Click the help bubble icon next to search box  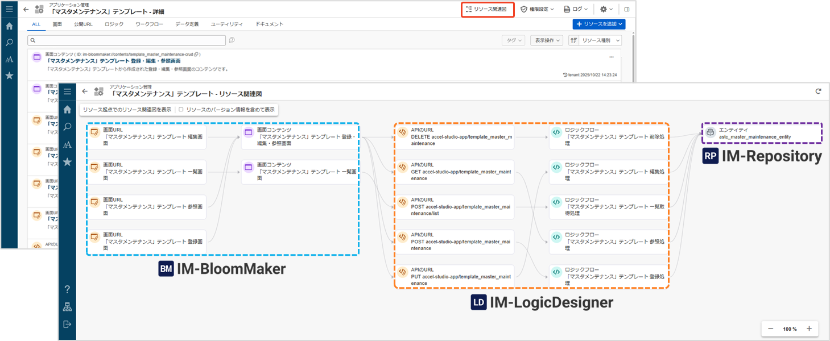tap(232, 40)
